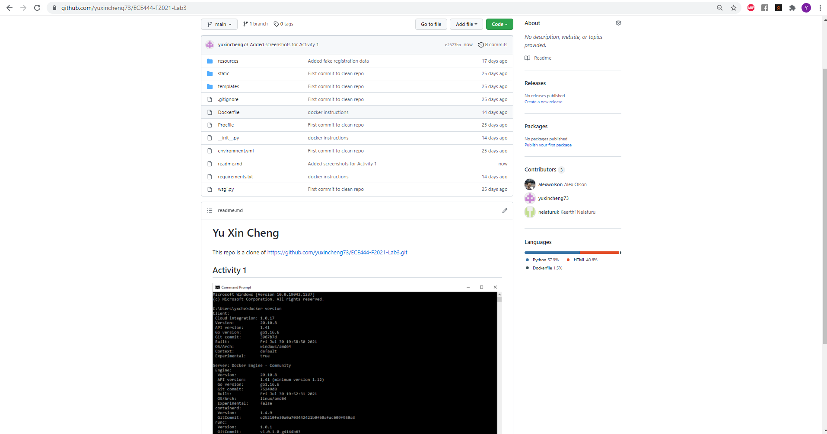Click the file icon beside Dockerfile

210,112
